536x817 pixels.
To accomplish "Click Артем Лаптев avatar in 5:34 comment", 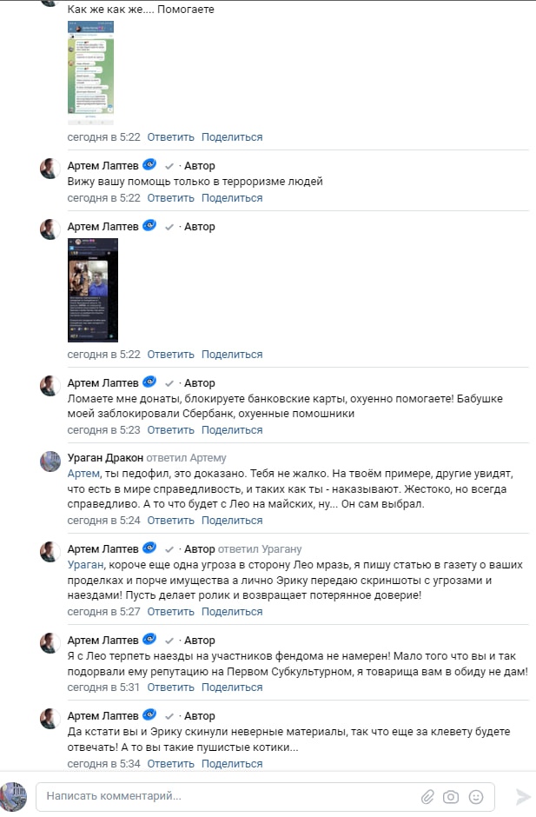I will point(50,719).
